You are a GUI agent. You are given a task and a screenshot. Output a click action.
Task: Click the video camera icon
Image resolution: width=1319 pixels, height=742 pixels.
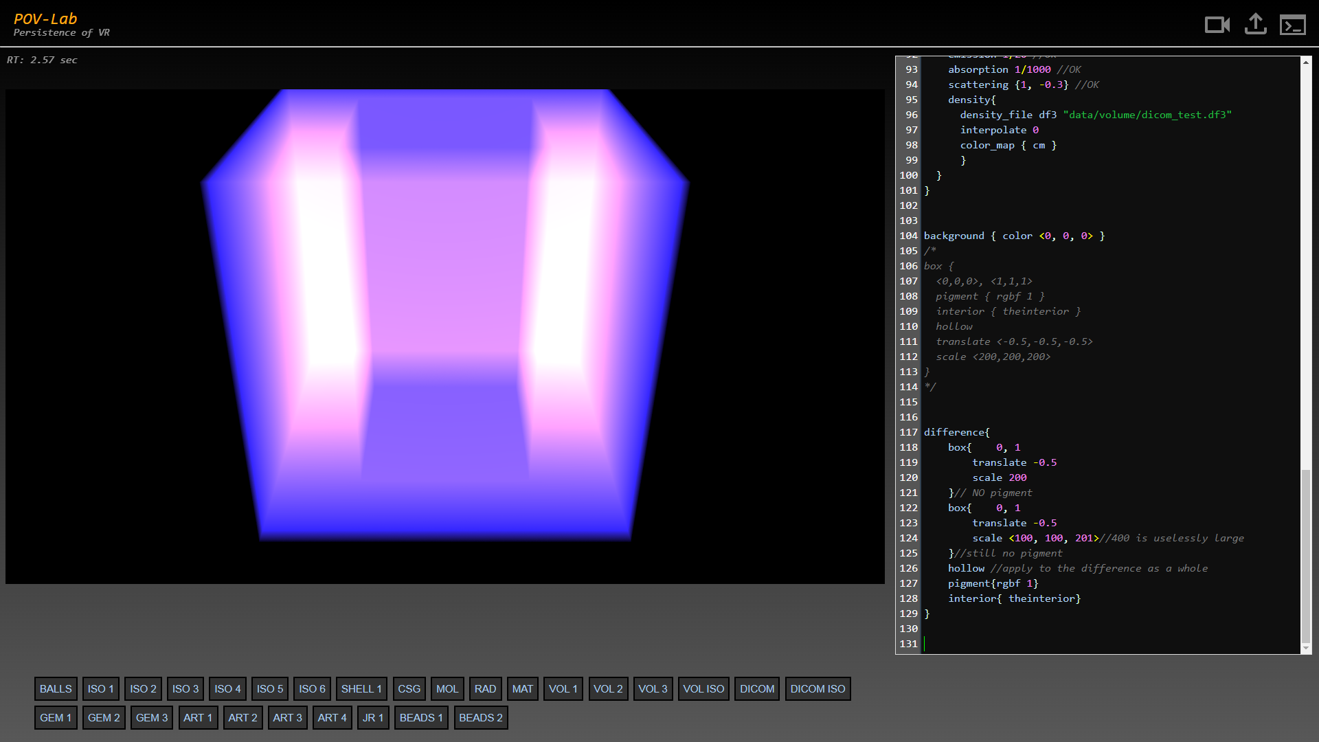point(1217,25)
